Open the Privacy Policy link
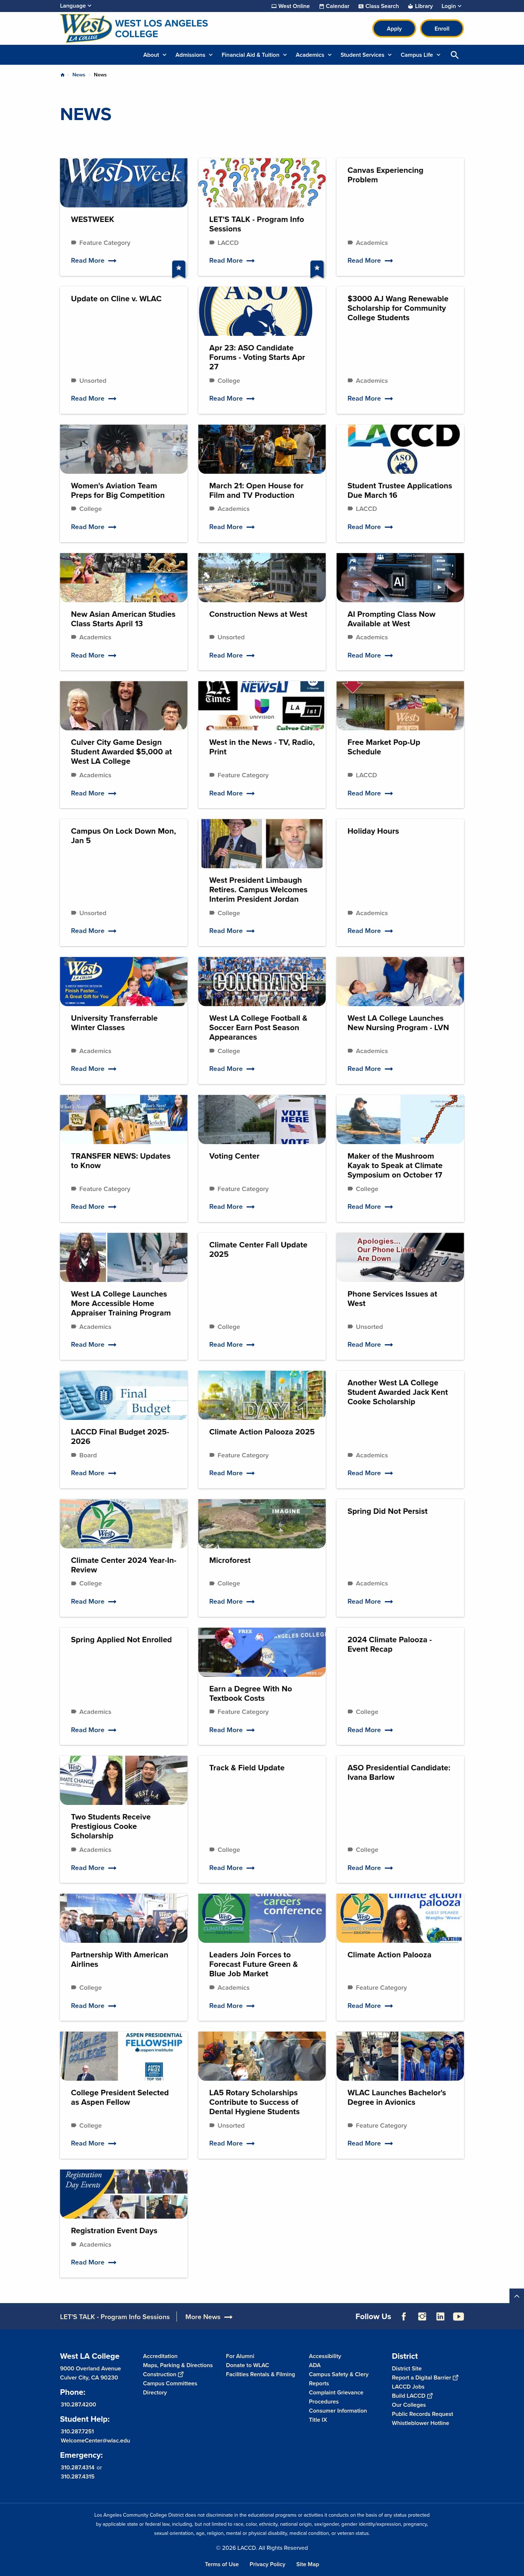This screenshot has width=524, height=2576. 267,2564
